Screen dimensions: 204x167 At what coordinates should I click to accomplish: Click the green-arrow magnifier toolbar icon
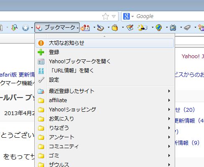(x=14, y=28)
